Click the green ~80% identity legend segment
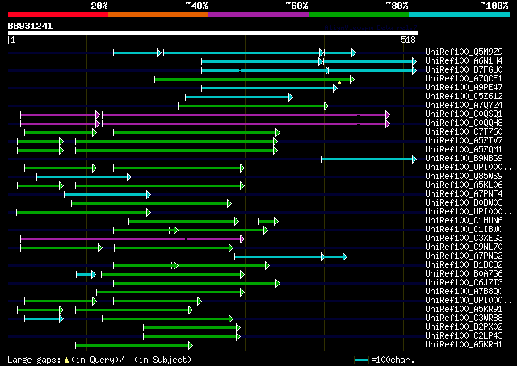Viewport: 517px width, 366px height. [x=359, y=15]
